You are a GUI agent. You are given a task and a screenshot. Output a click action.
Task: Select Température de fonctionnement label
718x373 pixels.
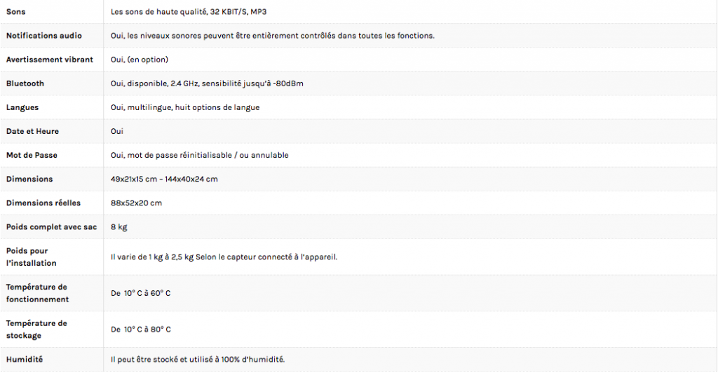click(x=38, y=293)
